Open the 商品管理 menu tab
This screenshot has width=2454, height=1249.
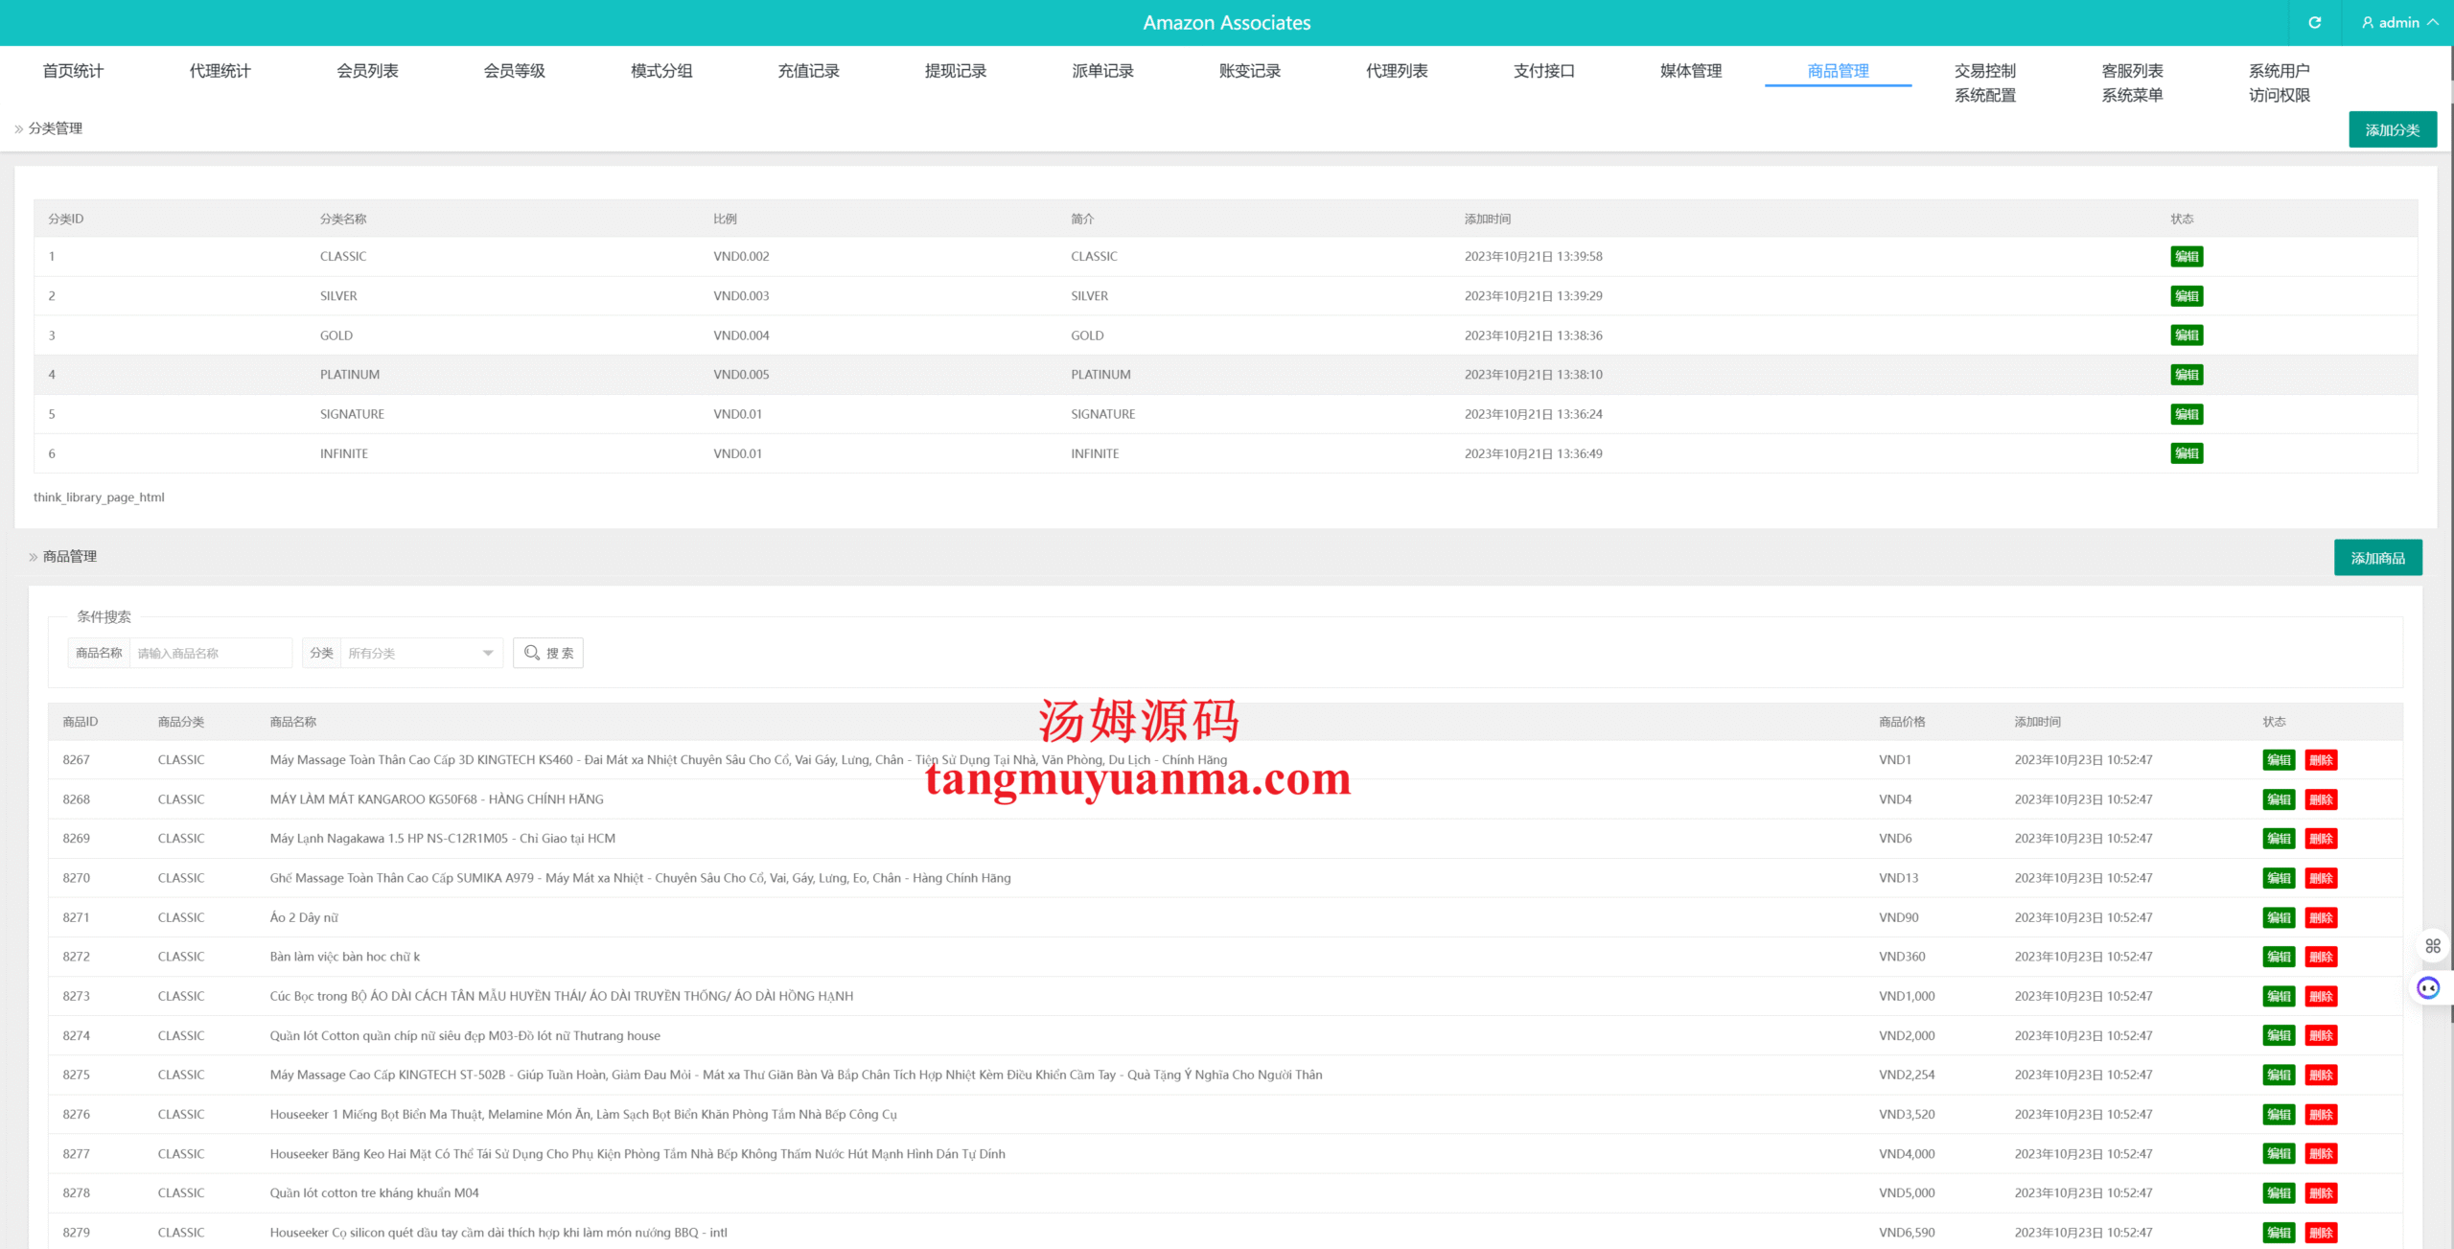[x=1837, y=71]
